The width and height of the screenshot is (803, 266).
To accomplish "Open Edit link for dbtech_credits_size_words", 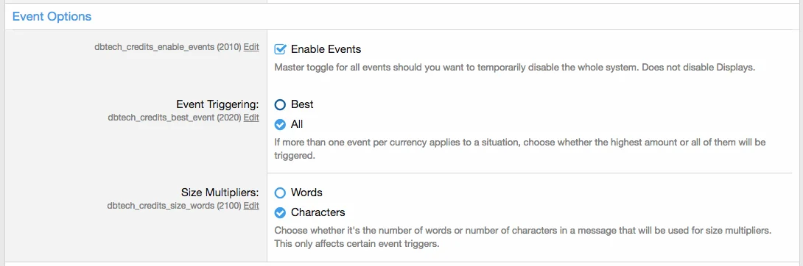I will (251, 206).
